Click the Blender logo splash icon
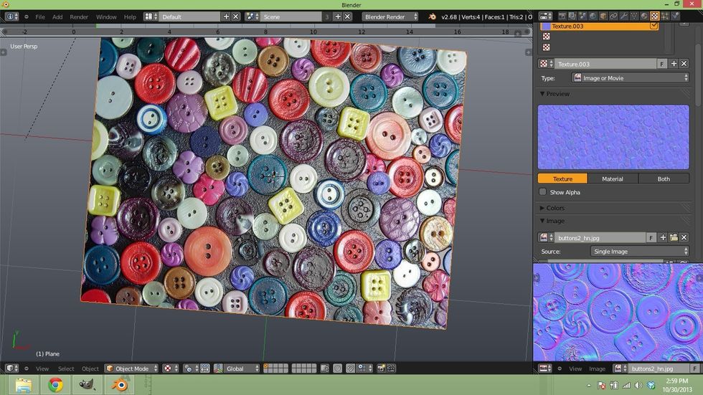This screenshot has height=395, width=703. [x=432, y=16]
